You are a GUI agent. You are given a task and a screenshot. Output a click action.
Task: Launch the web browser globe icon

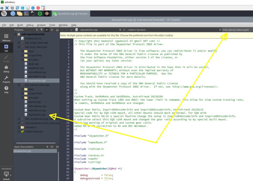point(13,14)
